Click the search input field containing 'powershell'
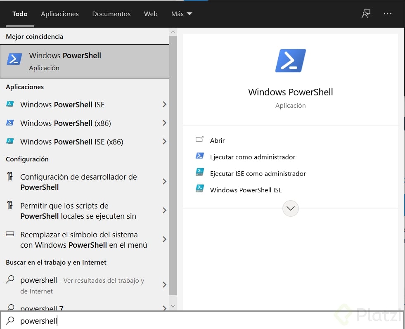Image resolution: width=405 pixels, height=329 pixels. [x=202, y=320]
